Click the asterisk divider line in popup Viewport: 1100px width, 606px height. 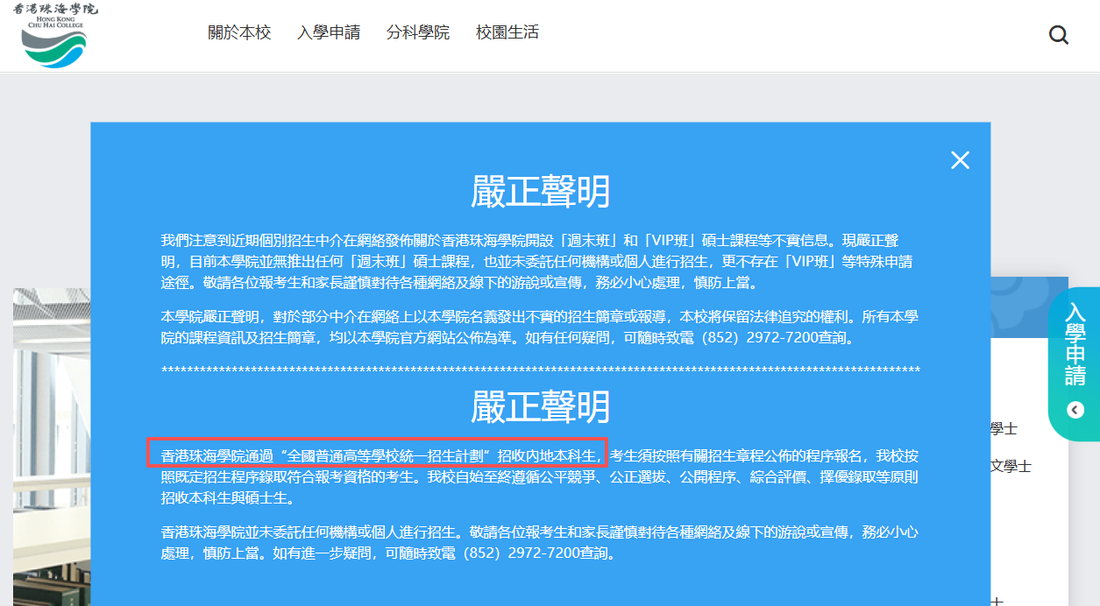pyautogui.click(x=540, y=370)
